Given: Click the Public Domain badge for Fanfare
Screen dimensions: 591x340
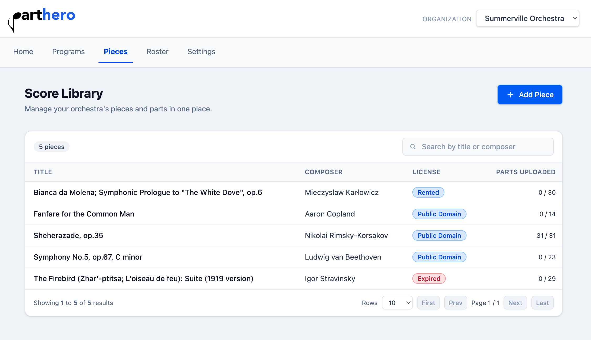Looking at the screenshot, I should tap(439, 214).
